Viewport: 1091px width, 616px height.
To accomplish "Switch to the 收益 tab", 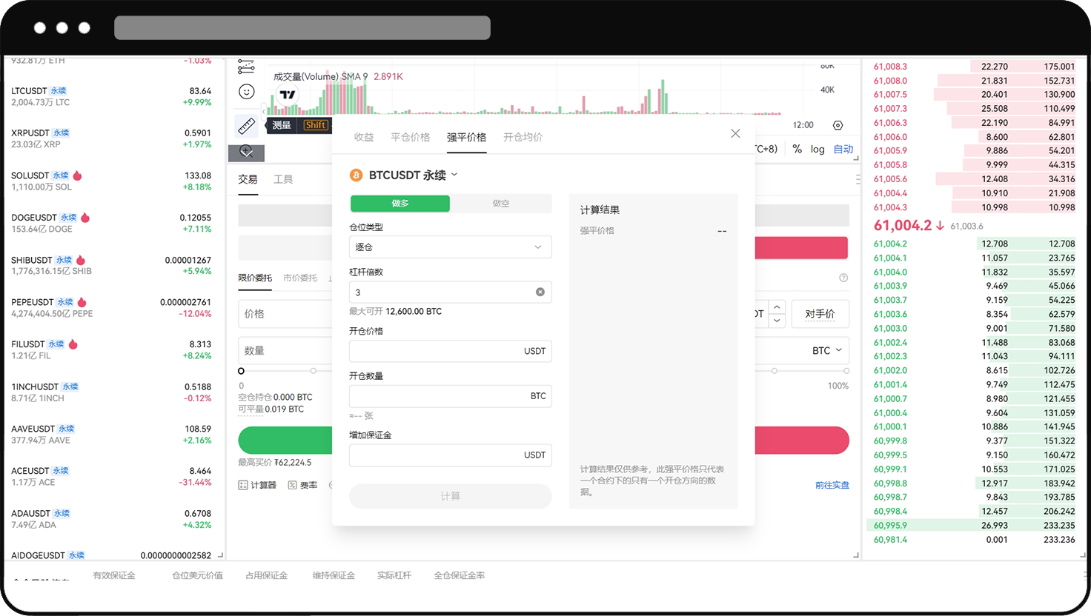I will [x=364, y=137].
